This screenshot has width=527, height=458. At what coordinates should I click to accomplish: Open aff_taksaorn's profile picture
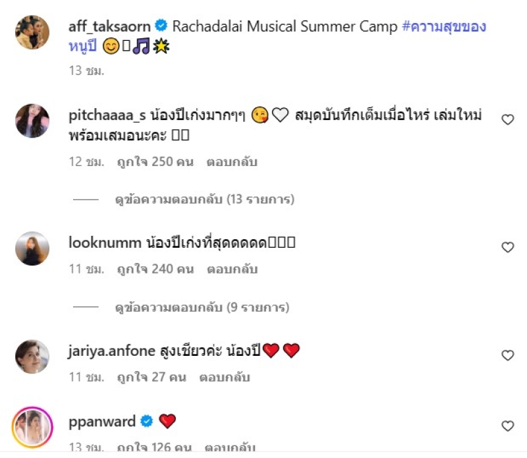click(32, 32)
